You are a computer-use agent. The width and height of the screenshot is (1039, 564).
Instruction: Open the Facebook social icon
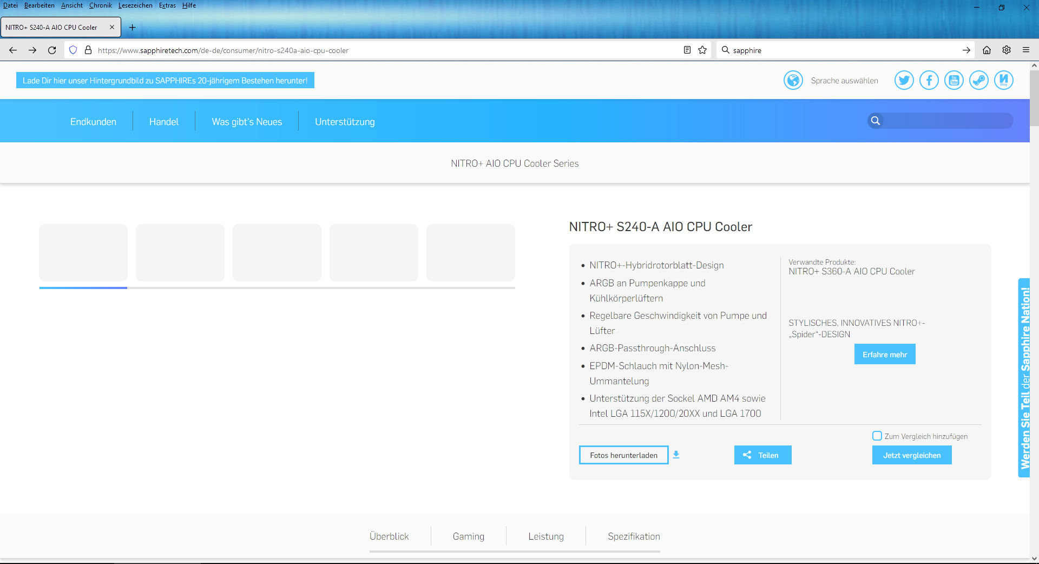click(929, 81)
